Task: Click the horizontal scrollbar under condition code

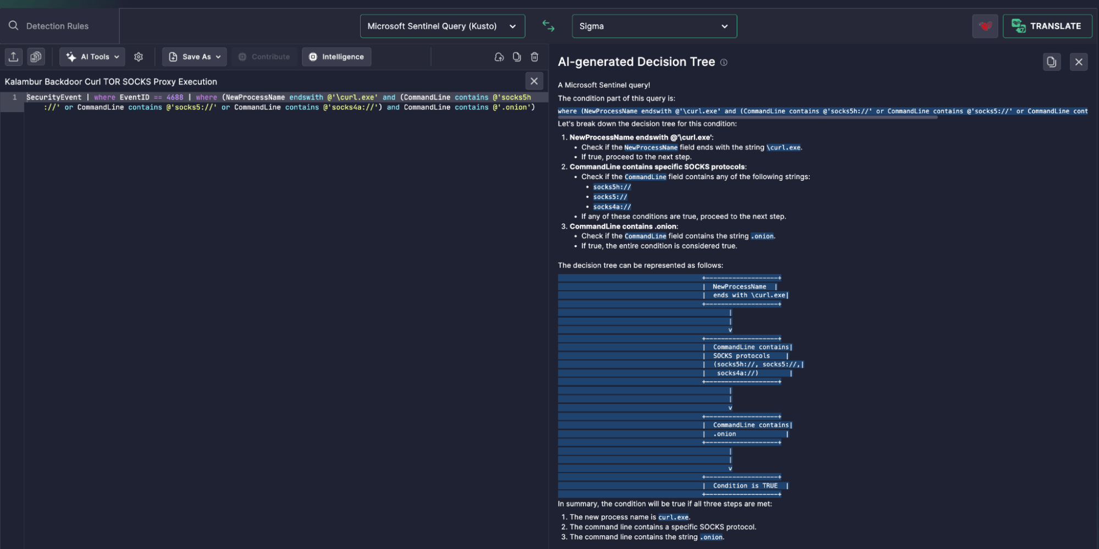Action: coord(748,117)
